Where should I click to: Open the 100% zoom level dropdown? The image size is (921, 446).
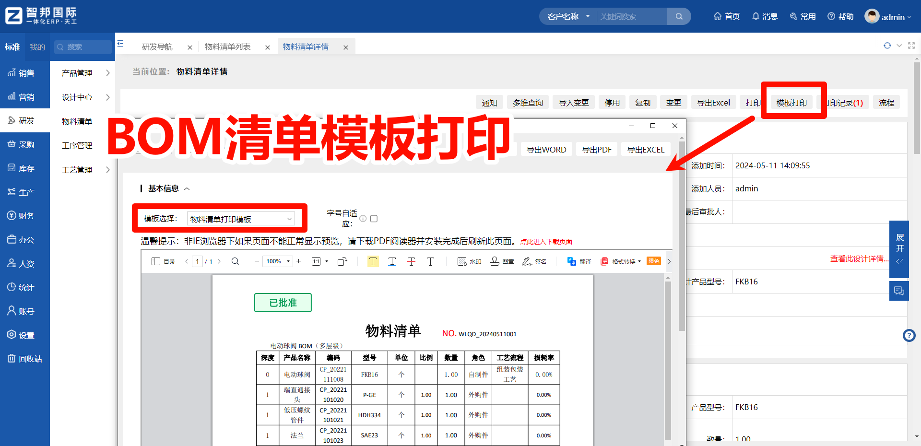click(278, 261)
